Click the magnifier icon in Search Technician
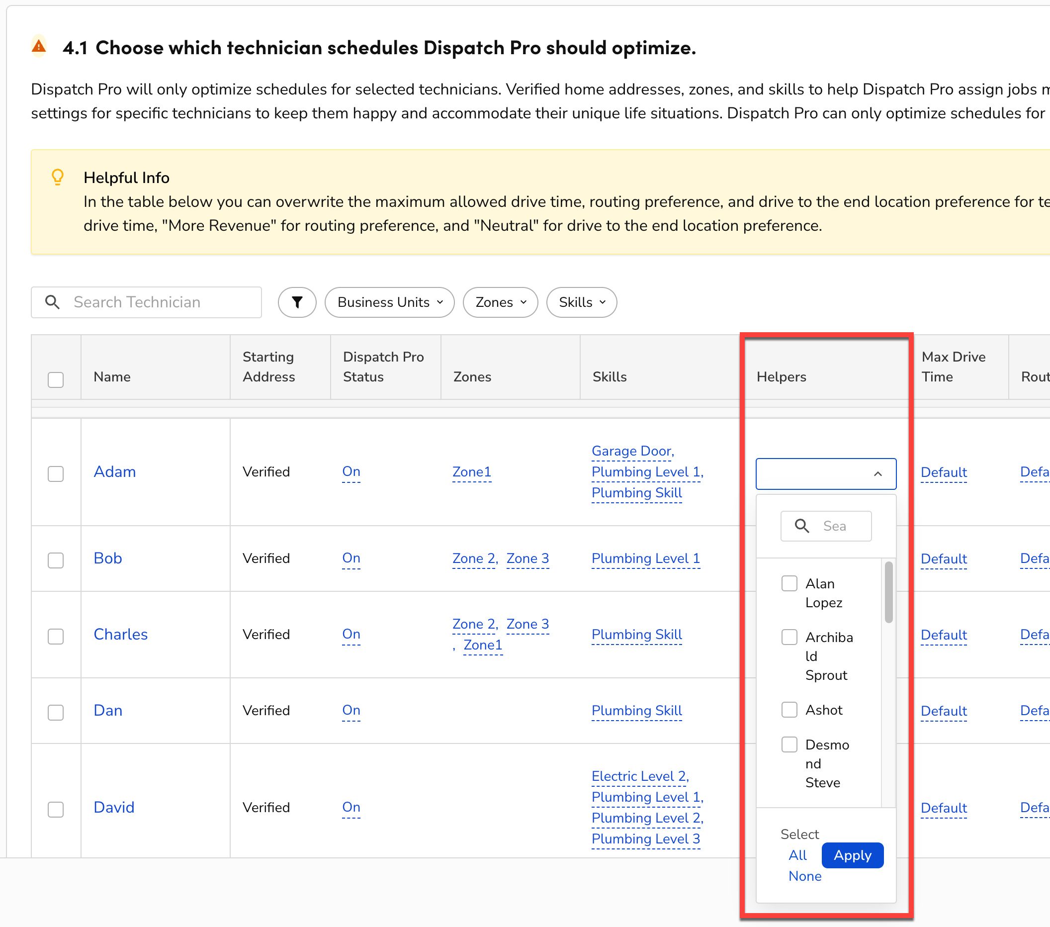 point(52,302)
